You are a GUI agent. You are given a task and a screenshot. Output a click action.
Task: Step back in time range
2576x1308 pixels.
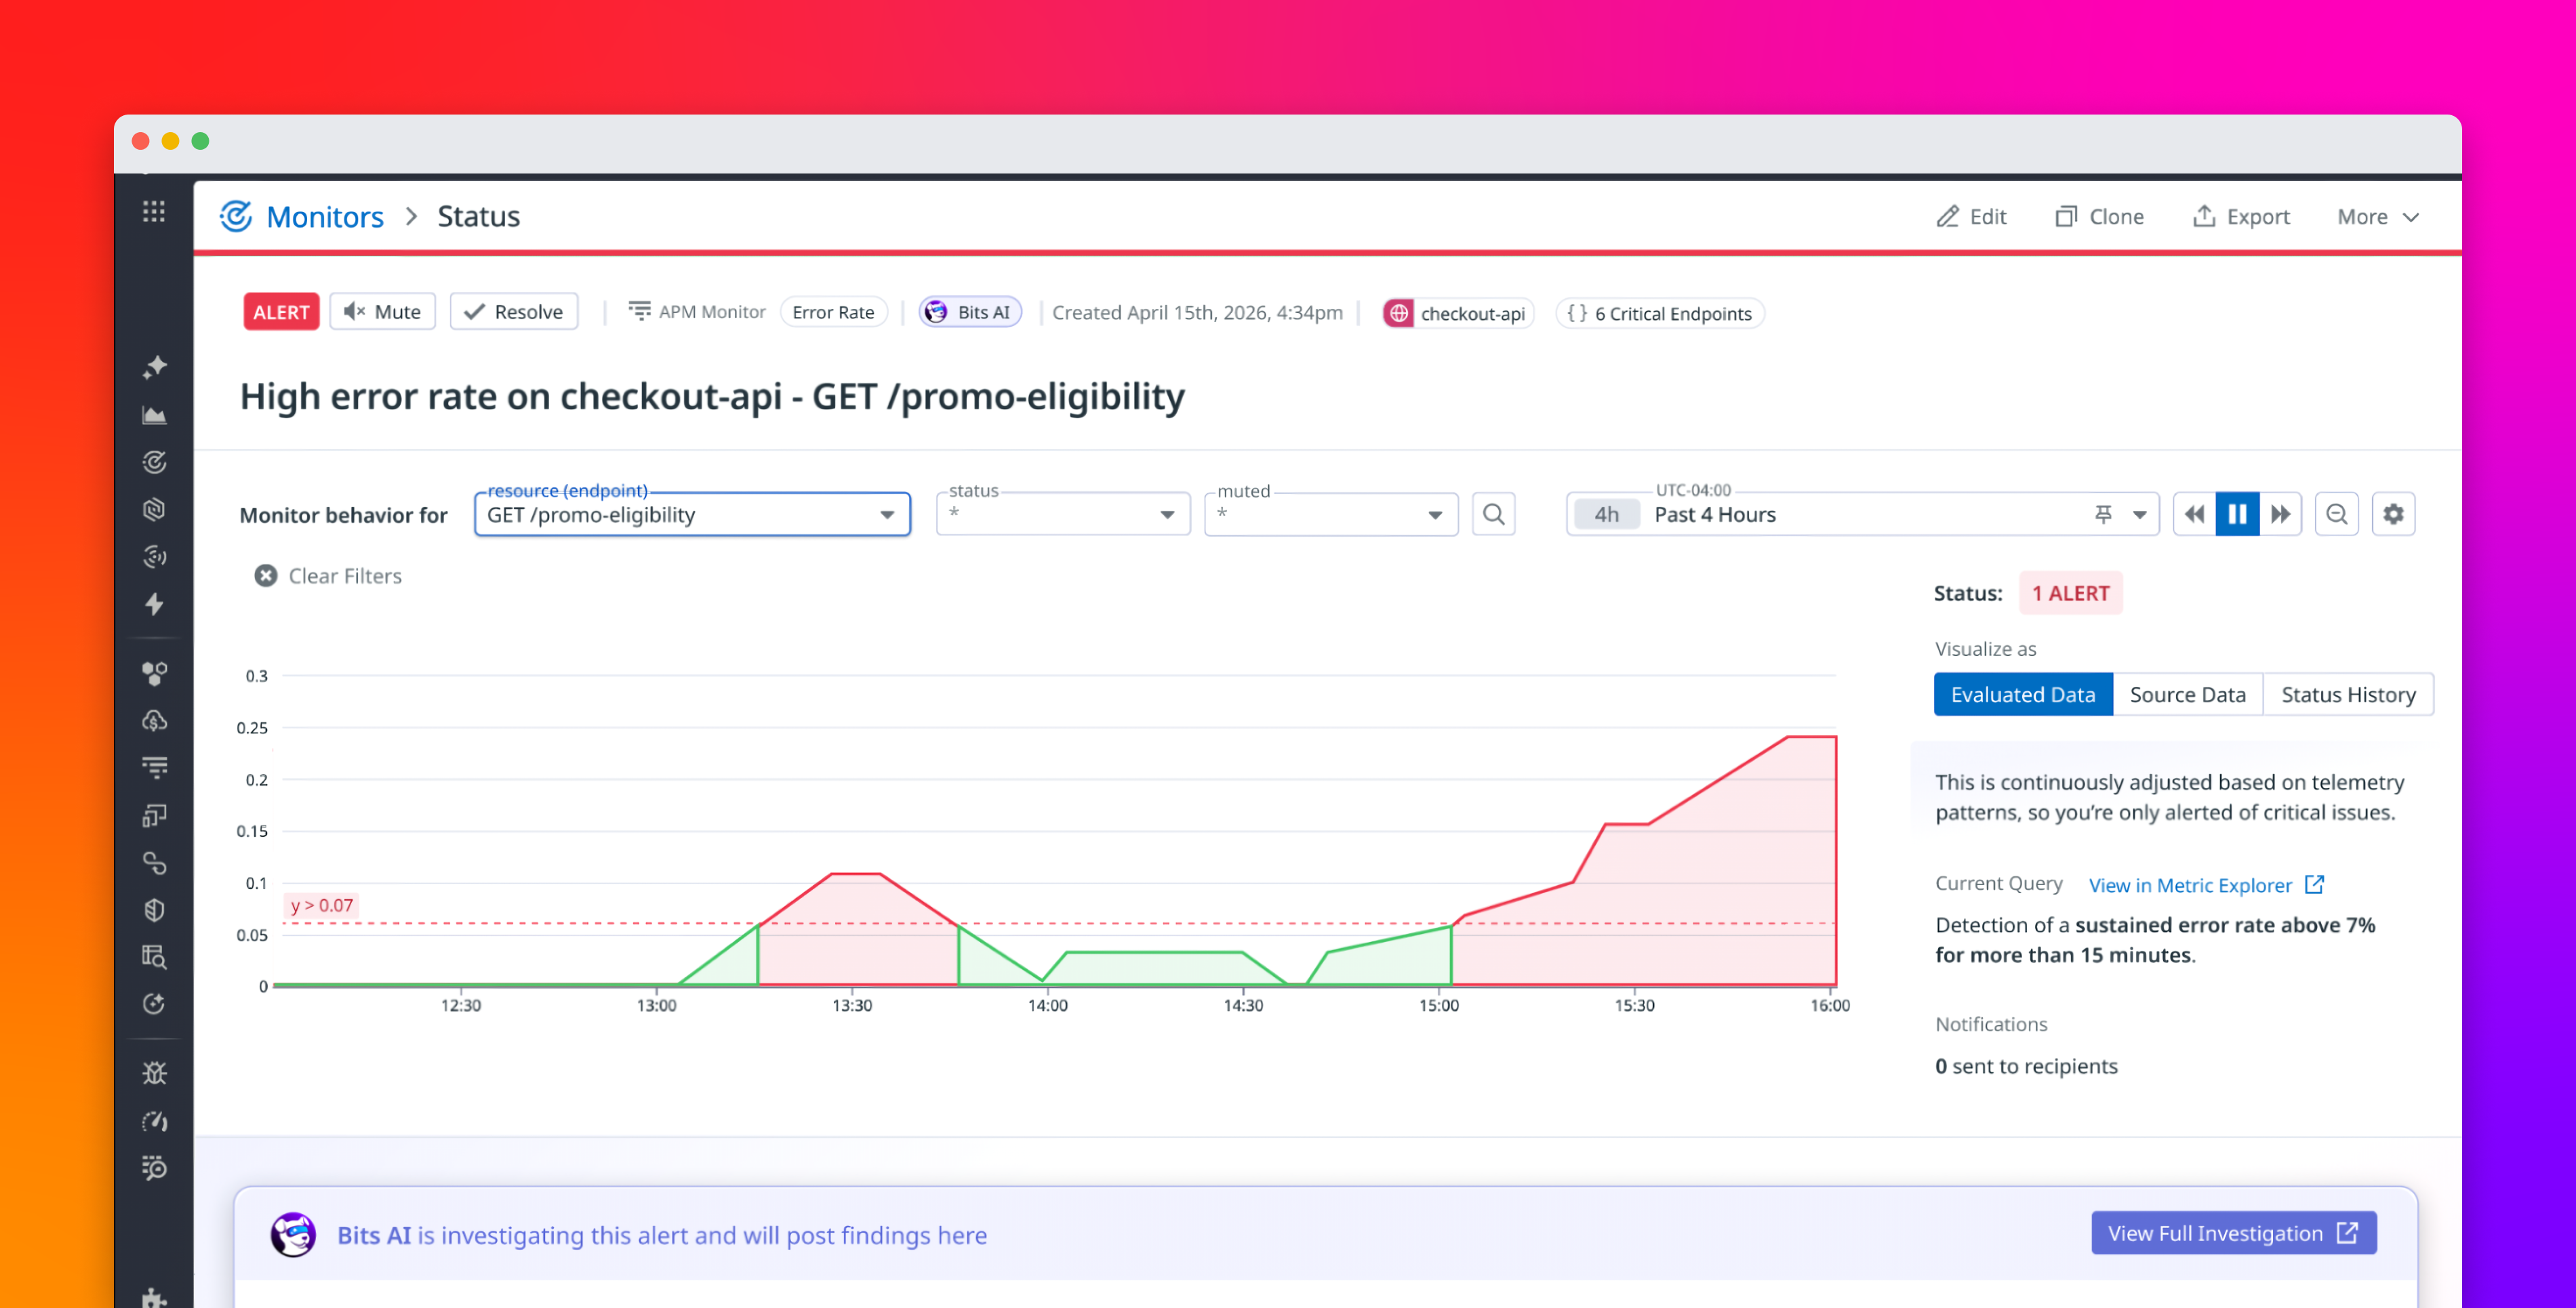(2194, 514)
